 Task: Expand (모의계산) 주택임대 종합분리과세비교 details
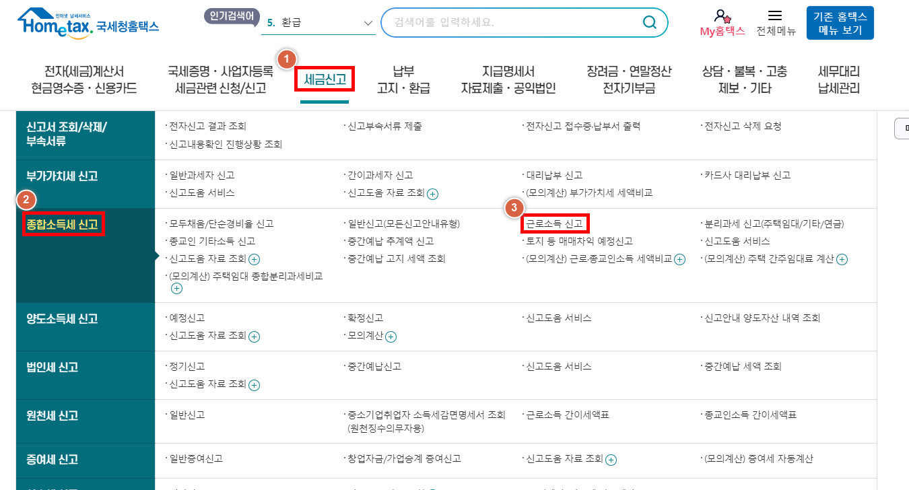[x=176, y=287]
